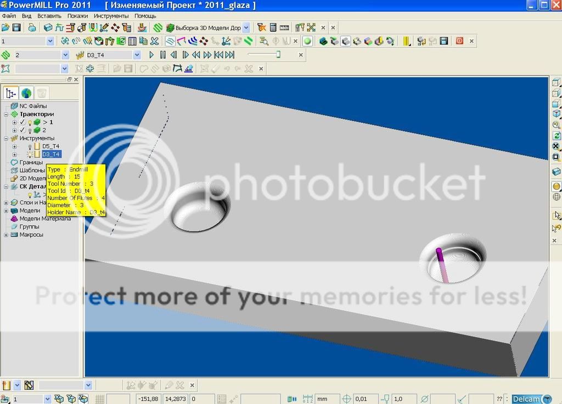This screenshot has width=562, height=404.
Task: Click the Open project folder icon
Action: [x=5, y=27]
